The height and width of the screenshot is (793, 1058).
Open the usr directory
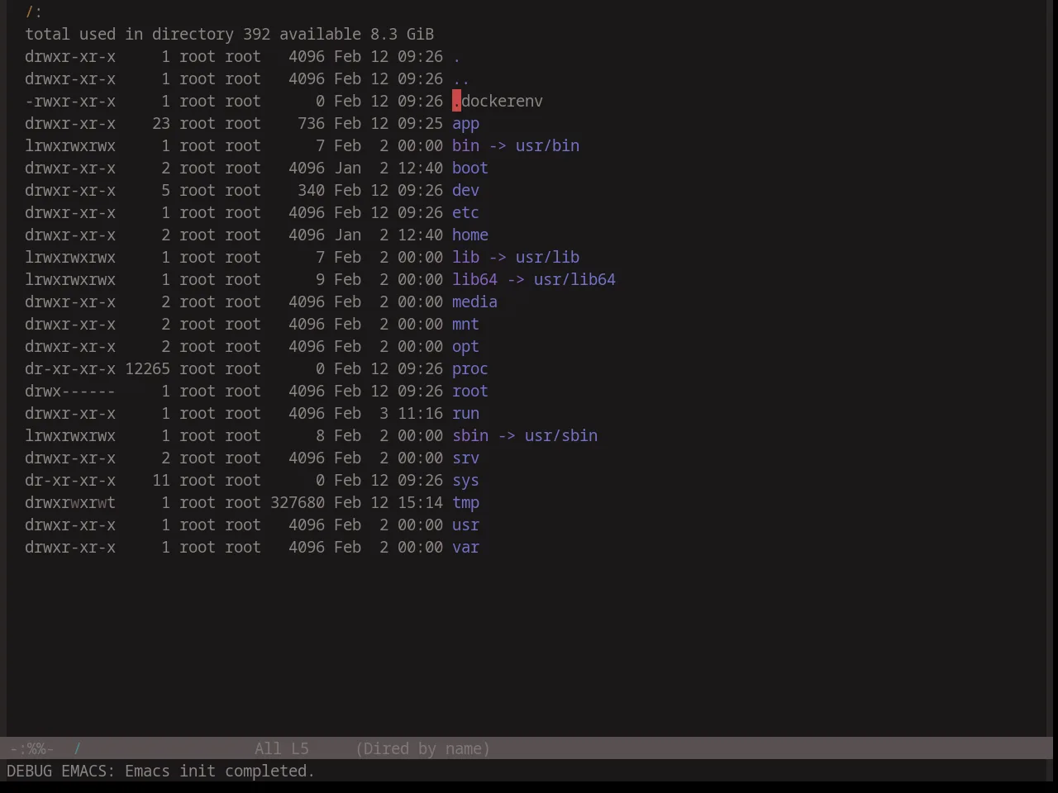click(465, 525)
